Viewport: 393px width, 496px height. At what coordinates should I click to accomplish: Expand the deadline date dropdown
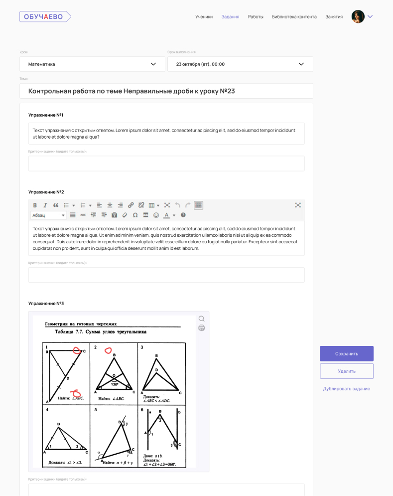pyautogui.click(x=240, y=64)
